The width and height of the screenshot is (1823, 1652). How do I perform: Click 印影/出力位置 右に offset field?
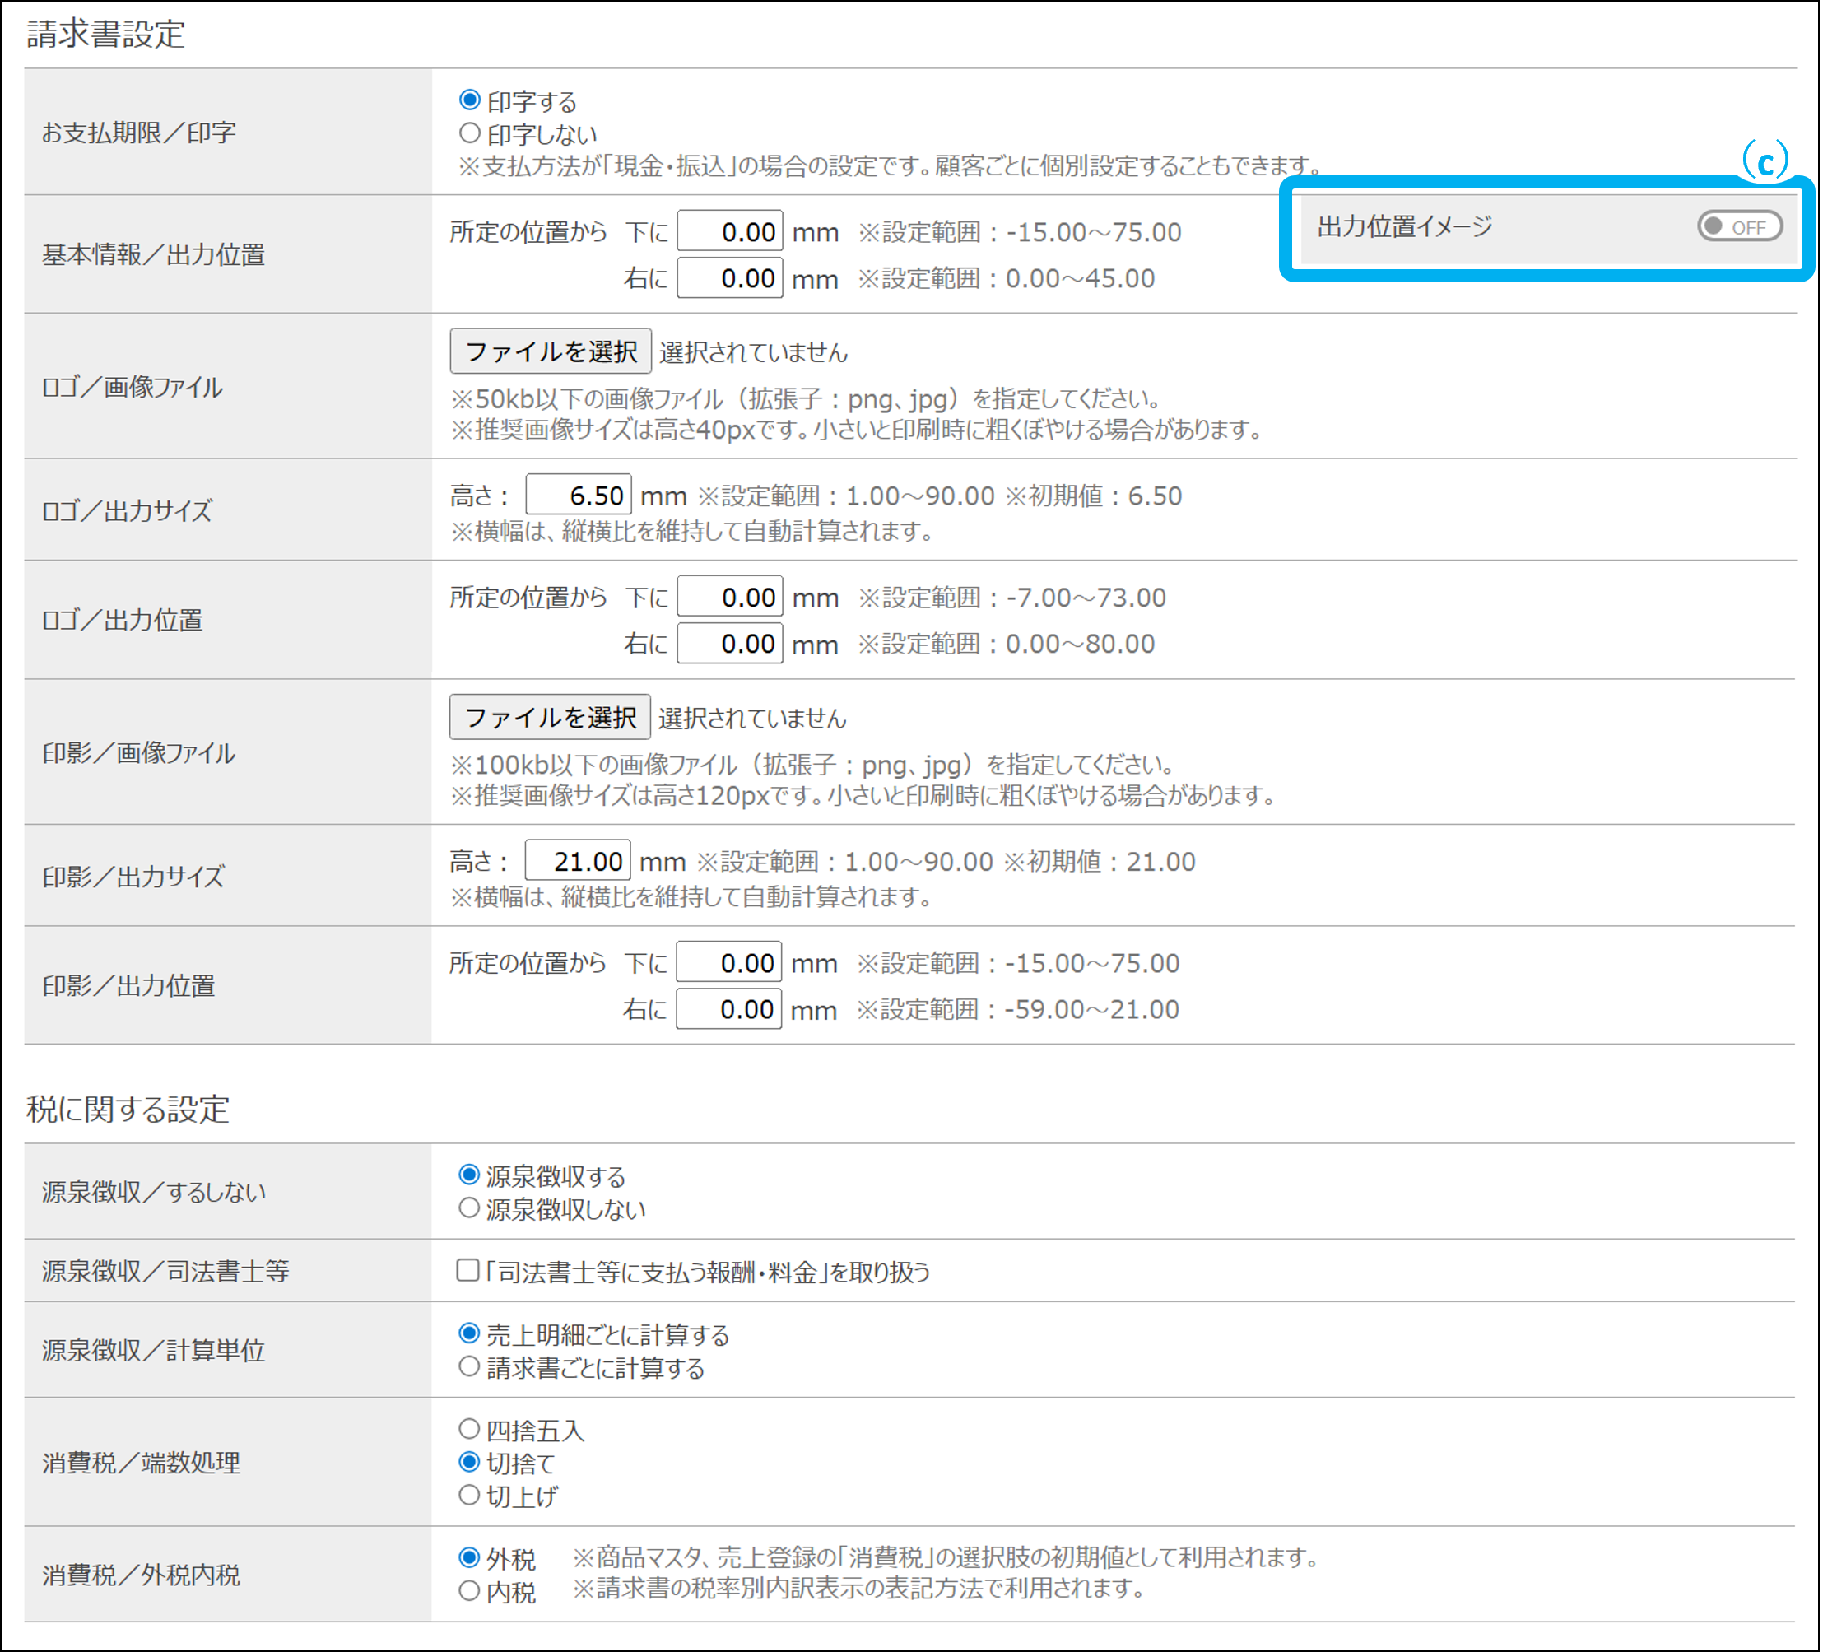pos(729,1008)
